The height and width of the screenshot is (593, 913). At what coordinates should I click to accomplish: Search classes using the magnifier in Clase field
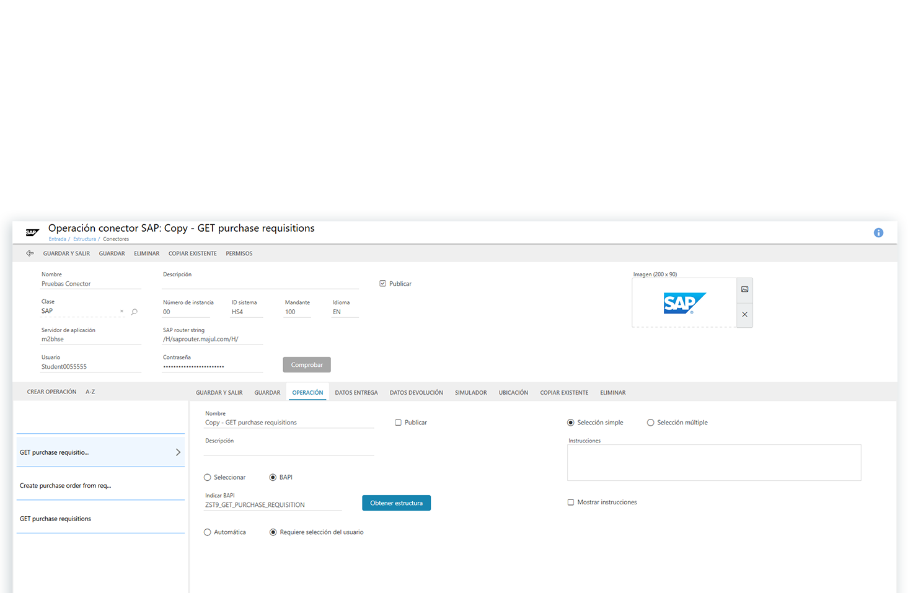(134, 312)
